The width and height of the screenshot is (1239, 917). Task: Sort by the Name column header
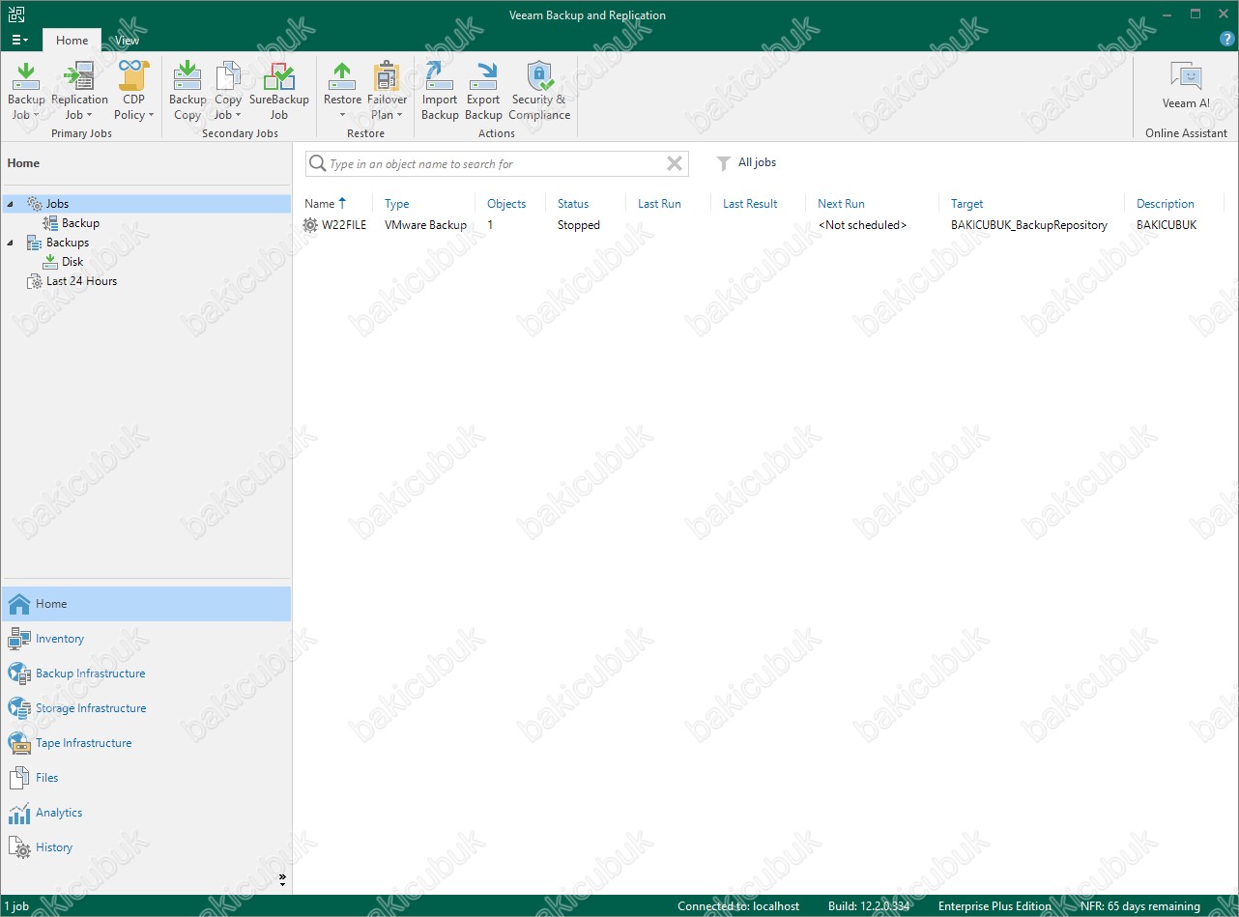(x=319, y=204)
